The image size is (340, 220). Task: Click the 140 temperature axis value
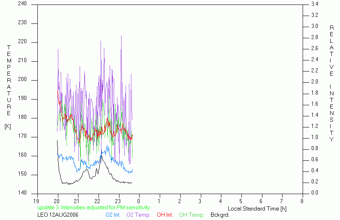tap(22, 193)
